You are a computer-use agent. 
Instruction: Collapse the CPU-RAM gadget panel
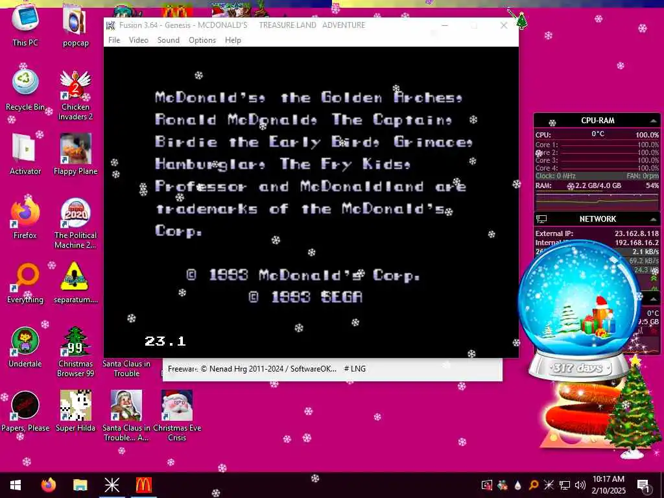[654, 121]
